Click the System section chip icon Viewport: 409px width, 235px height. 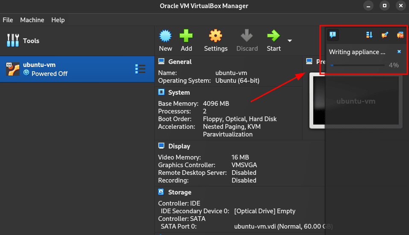162,92
